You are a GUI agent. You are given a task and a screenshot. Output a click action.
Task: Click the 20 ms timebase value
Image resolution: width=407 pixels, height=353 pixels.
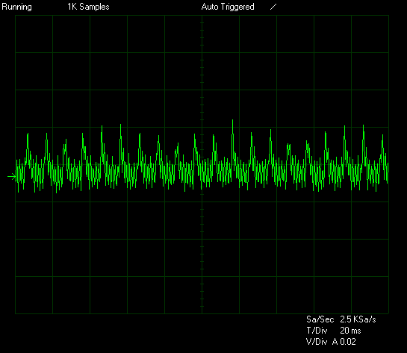coord(350,331)
